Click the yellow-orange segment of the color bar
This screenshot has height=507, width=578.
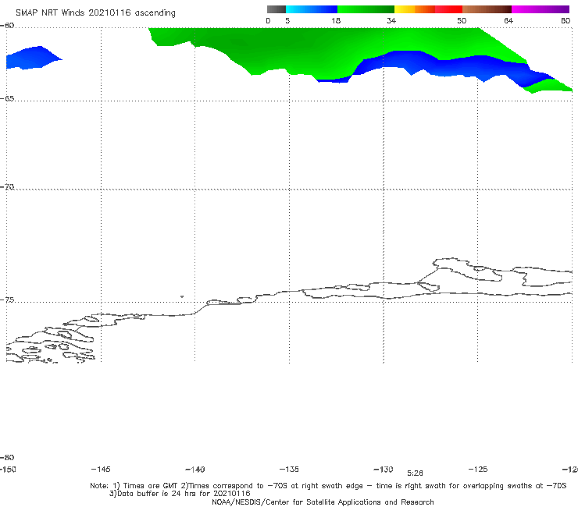[x=415, y=9]
